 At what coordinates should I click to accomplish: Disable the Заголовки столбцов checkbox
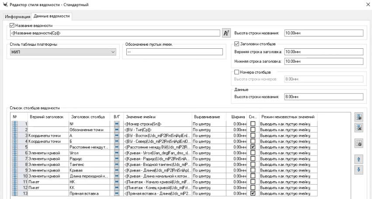point(237,44)
